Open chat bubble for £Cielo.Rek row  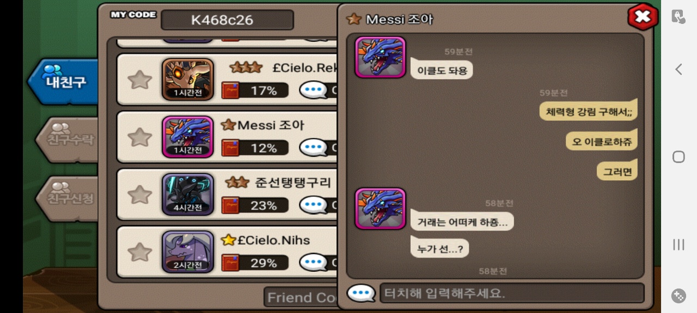tap(314, 90)
